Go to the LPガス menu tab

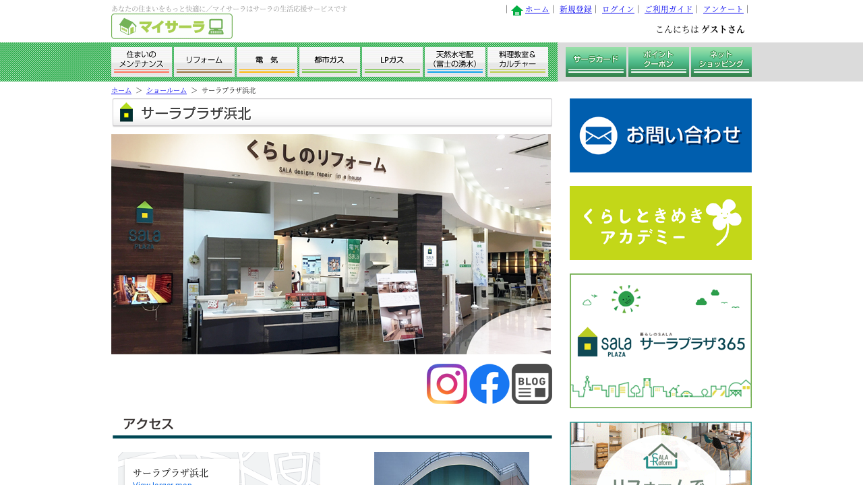[x=392, y=62]
